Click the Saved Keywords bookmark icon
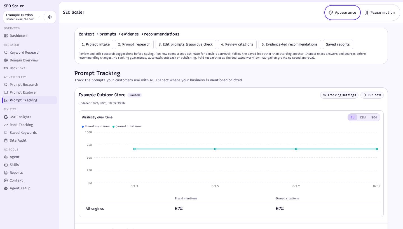This screenshot has width=403, height=229. pyautogui.click(x=6, y=133)
